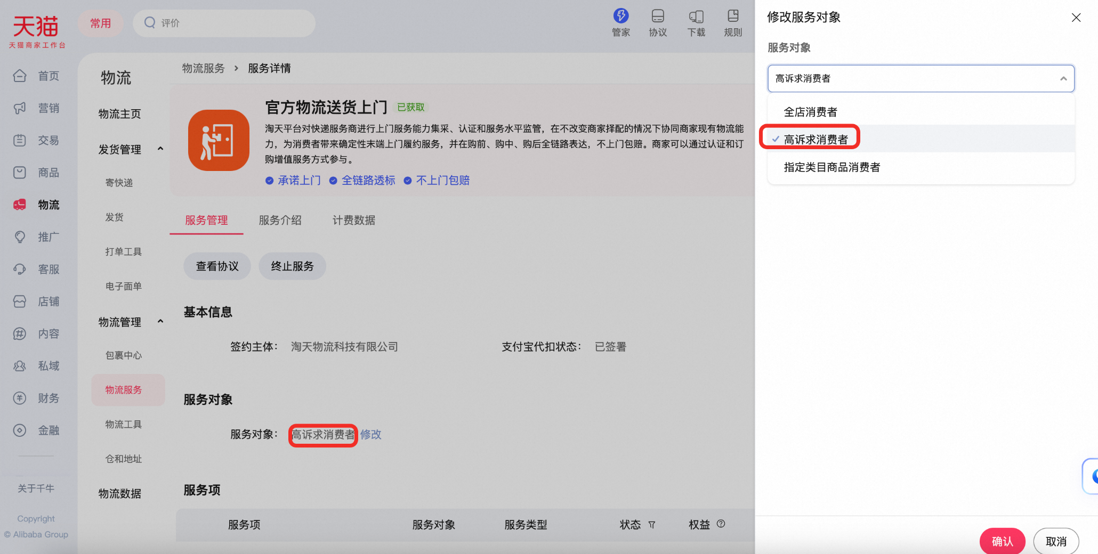Screen dimensions: 1098x554
Task: Open the 店铺 shop icon
Action: [20, 302]
